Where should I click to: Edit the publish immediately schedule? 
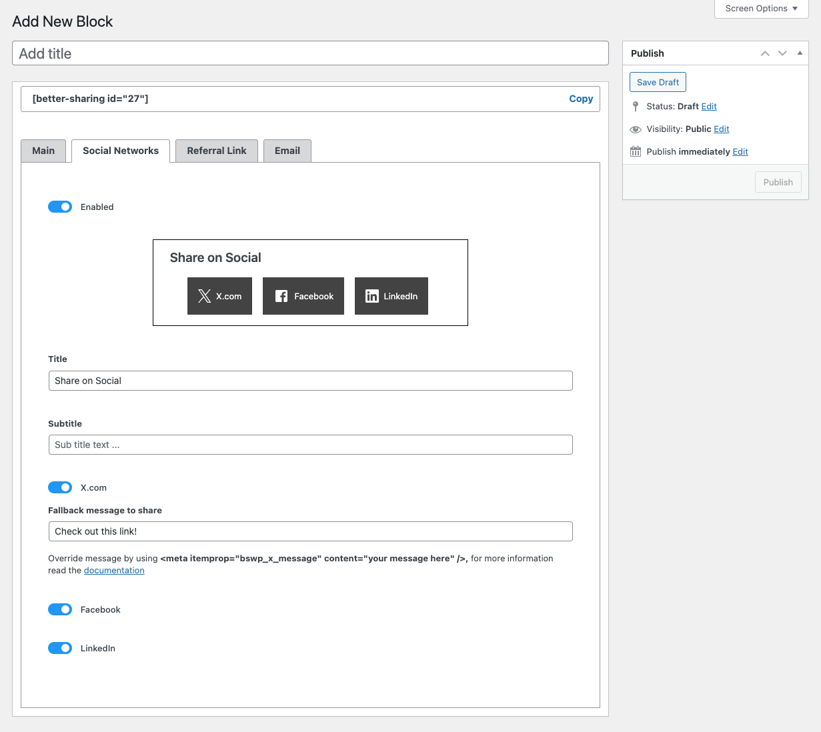[740, 152]
